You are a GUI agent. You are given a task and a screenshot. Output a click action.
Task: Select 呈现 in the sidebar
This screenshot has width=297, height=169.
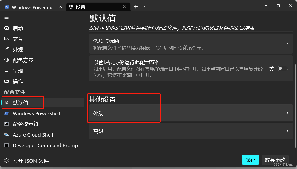coord(17,71)
